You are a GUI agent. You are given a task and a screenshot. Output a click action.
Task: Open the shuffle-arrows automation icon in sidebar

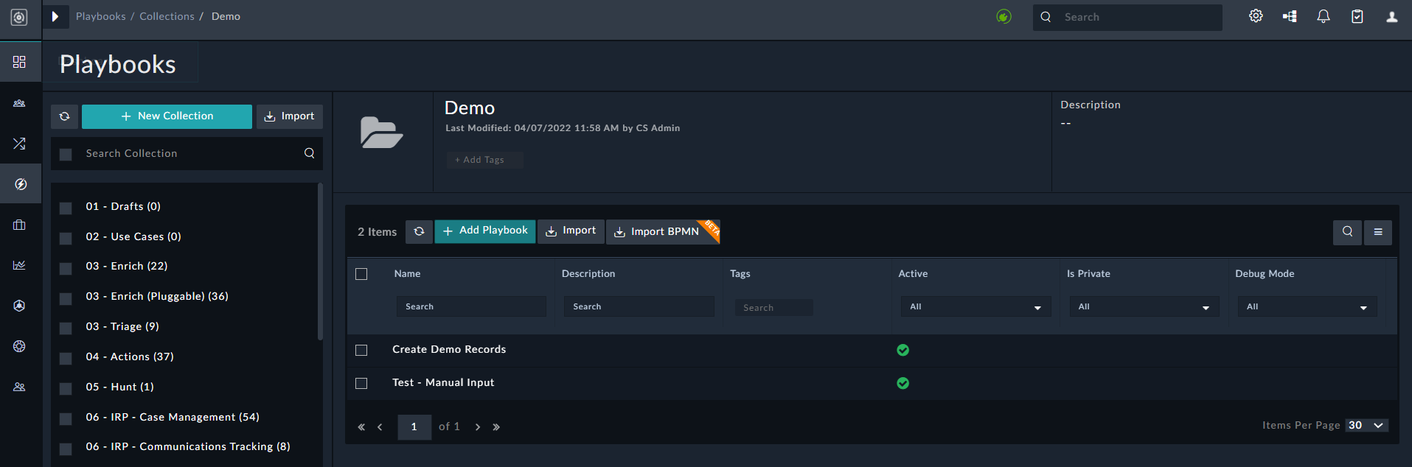click(19, 144)
